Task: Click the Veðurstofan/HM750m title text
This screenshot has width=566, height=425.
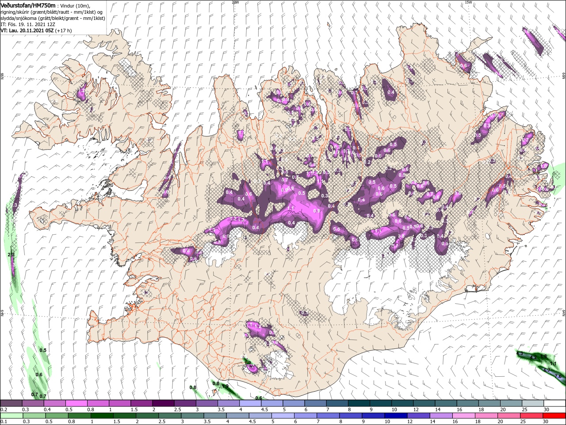Action: [x=28, y=5]
